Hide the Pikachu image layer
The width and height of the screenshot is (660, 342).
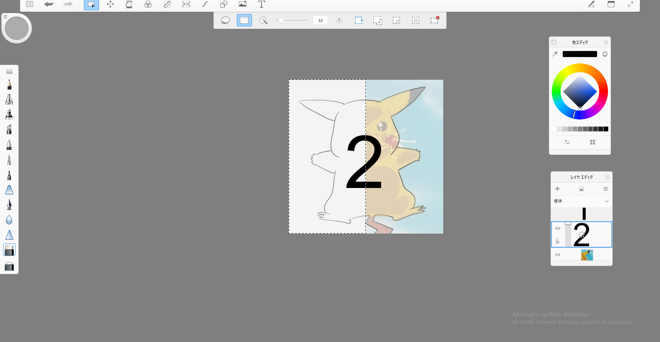(x=558, y=255)
